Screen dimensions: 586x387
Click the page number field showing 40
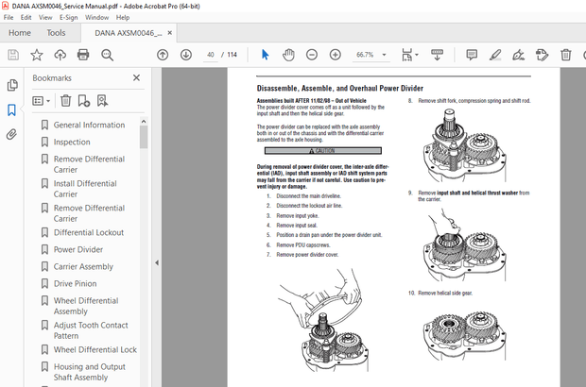[211, 55]
